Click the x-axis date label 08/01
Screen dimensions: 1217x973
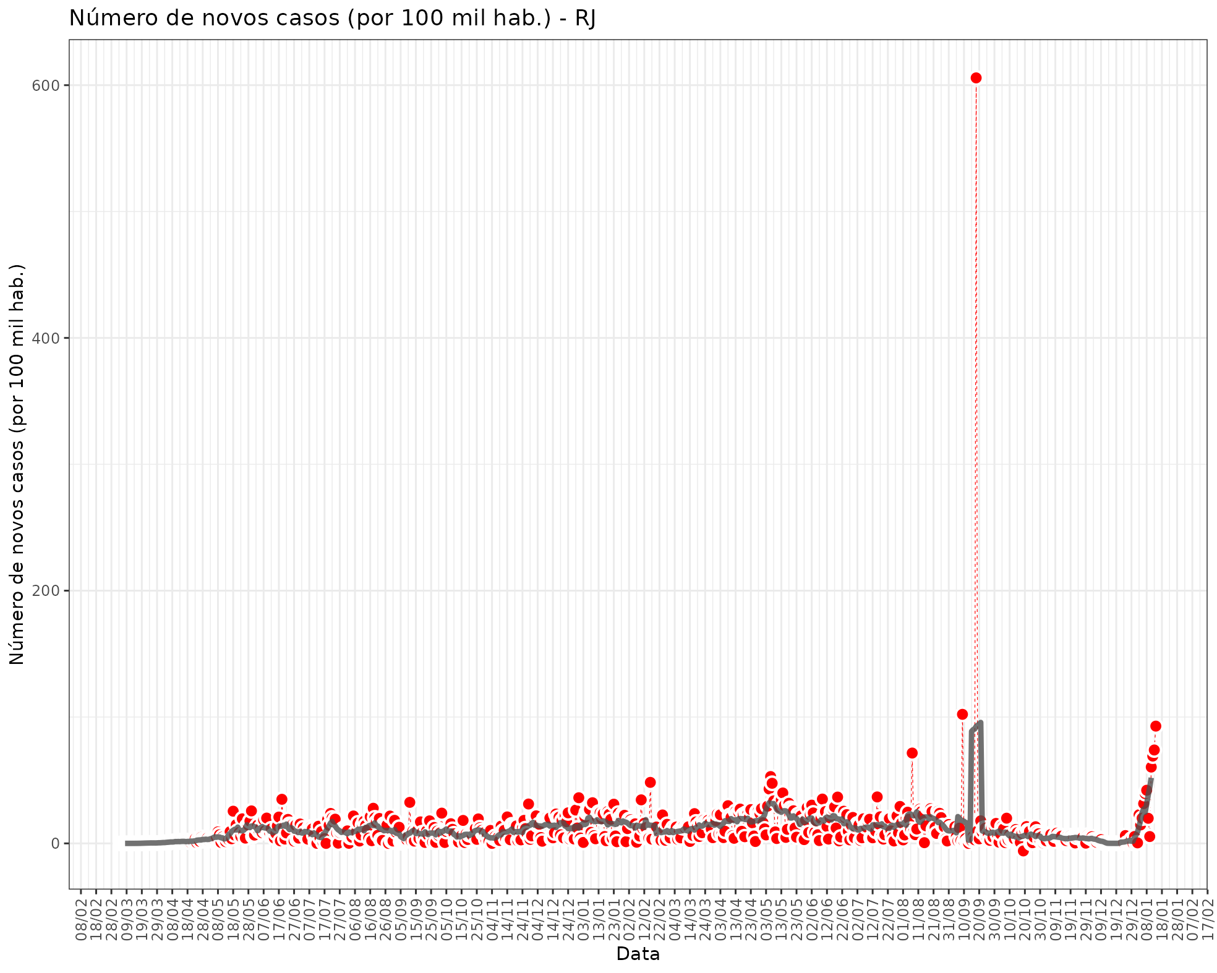tap(1147, 919)
